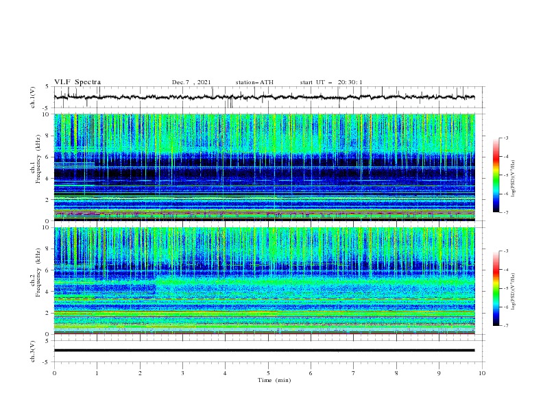The height and width of the screenshot is (419, 543).
Task: Click the "Time (min)" x-axis label
Action: click(274, 380)
